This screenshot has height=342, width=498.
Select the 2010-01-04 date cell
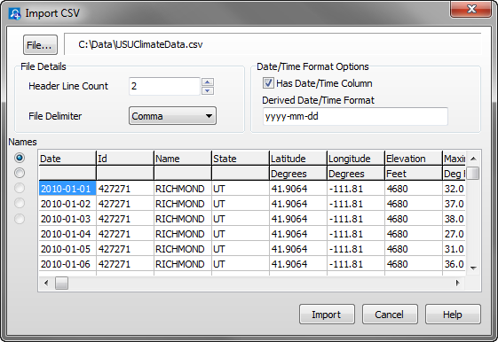67,234
